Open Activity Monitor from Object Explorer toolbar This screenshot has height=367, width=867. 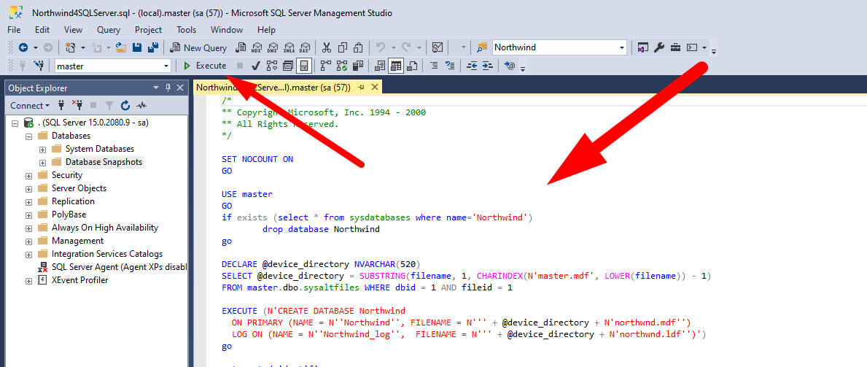coord(141,105)
